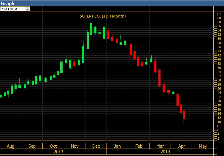Image resolution: width=224 pixels, height=156 pixels.
Task: Click the Sep month label
Action: 32,146
